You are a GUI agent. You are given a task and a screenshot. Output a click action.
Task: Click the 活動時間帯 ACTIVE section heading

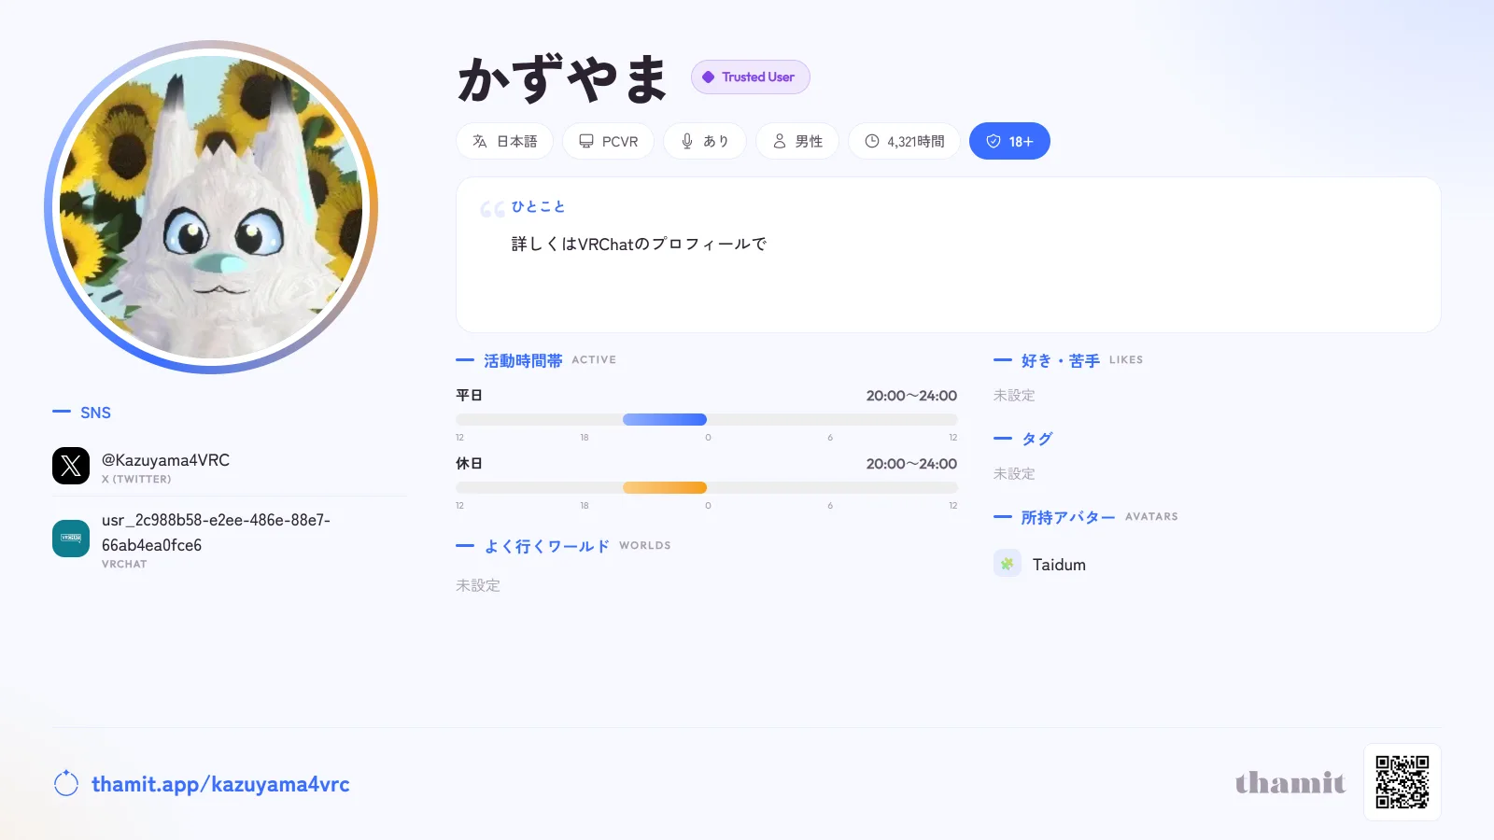536,360
